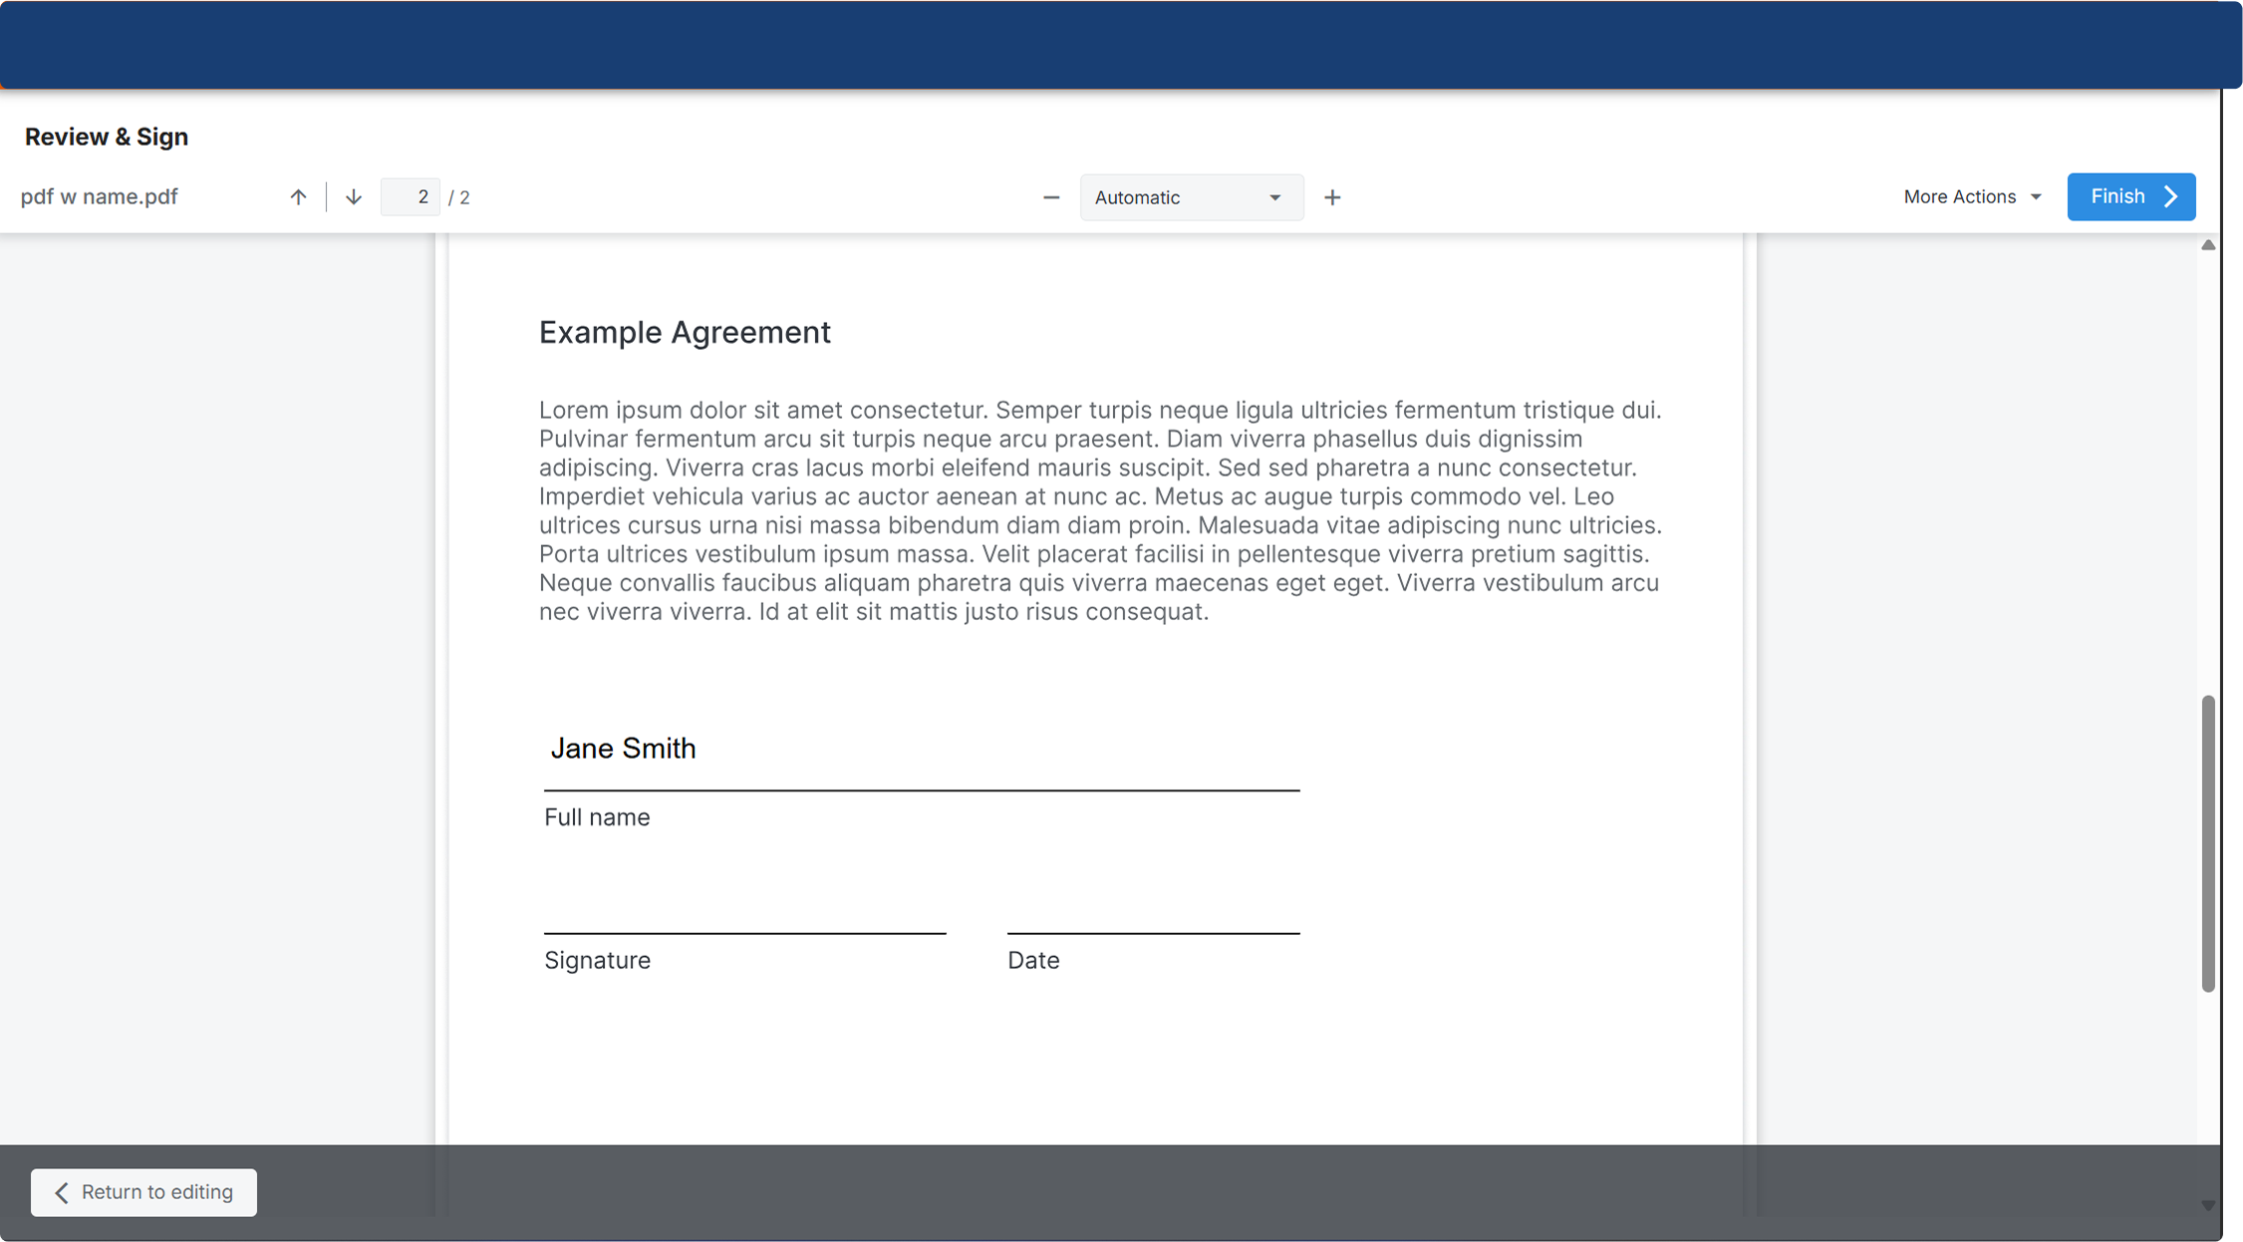This screenshot has width=2243, height=1242.
Task: Zoom out using the minus icon
Action: (1051, 197)
